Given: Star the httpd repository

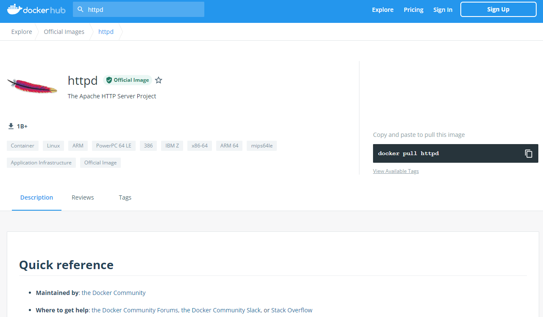Looking at the screenshot, I should (159, 80).
